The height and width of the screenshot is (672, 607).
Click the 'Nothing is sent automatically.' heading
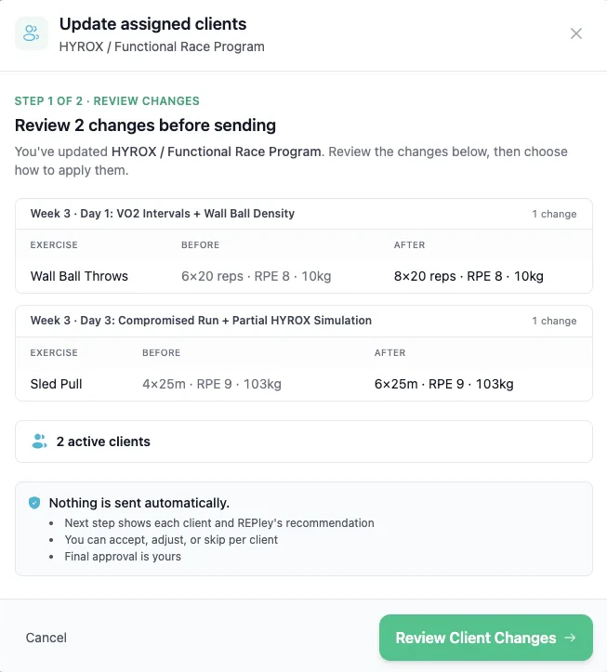click(139, 503)
